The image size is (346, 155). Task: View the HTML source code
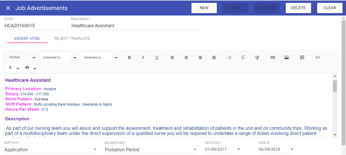318,57
